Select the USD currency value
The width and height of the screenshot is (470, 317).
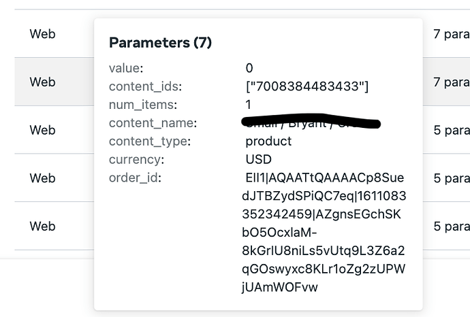[259, 159]
